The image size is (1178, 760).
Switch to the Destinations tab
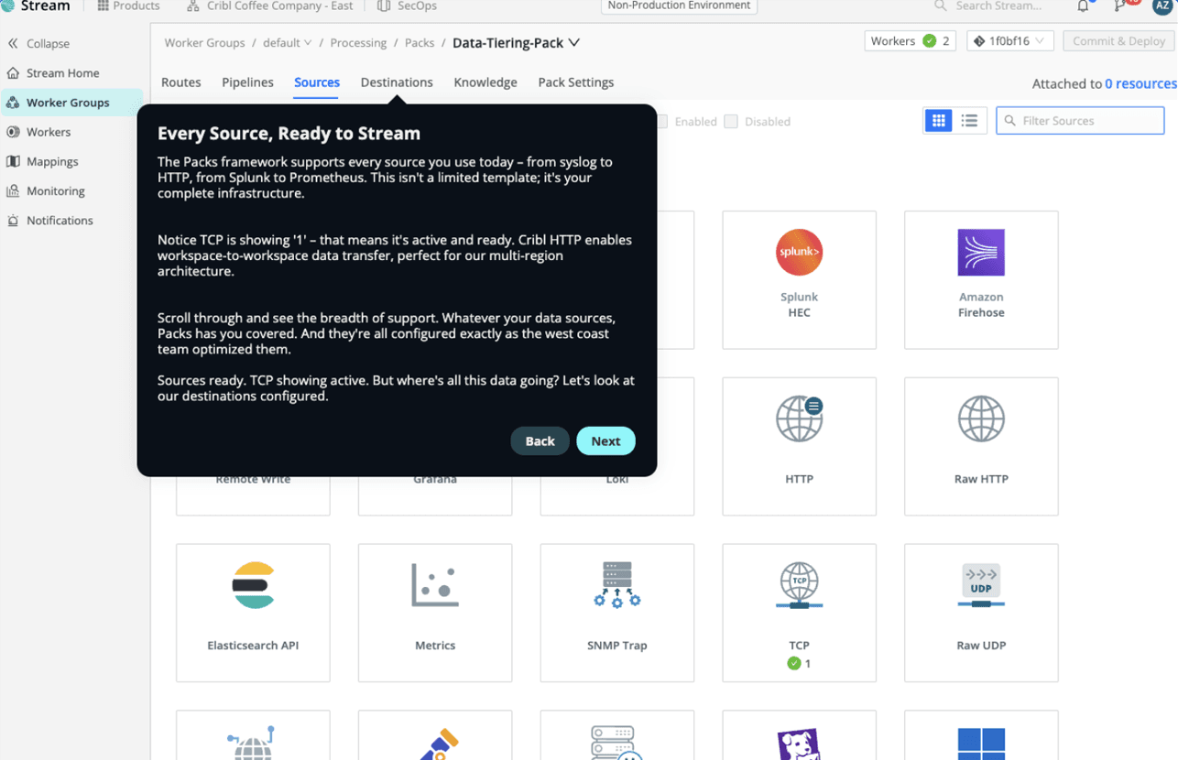tap(397, 82)
